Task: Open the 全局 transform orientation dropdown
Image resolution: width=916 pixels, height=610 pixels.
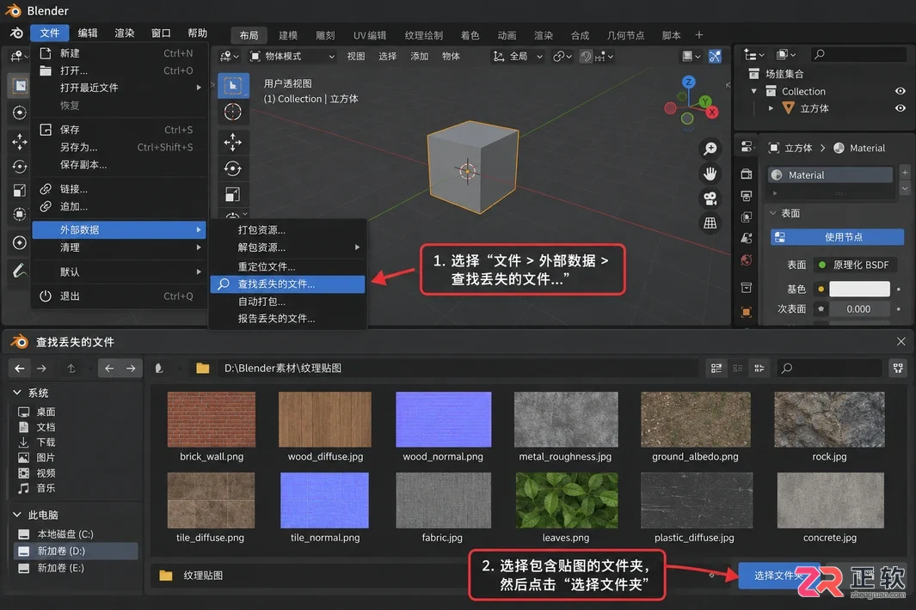Action: tap(518, 57)
